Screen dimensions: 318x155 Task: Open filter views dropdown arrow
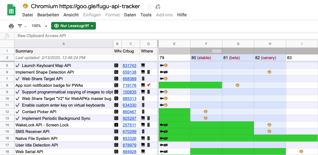25,26
